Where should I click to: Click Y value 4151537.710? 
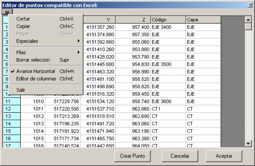(98, 109)
